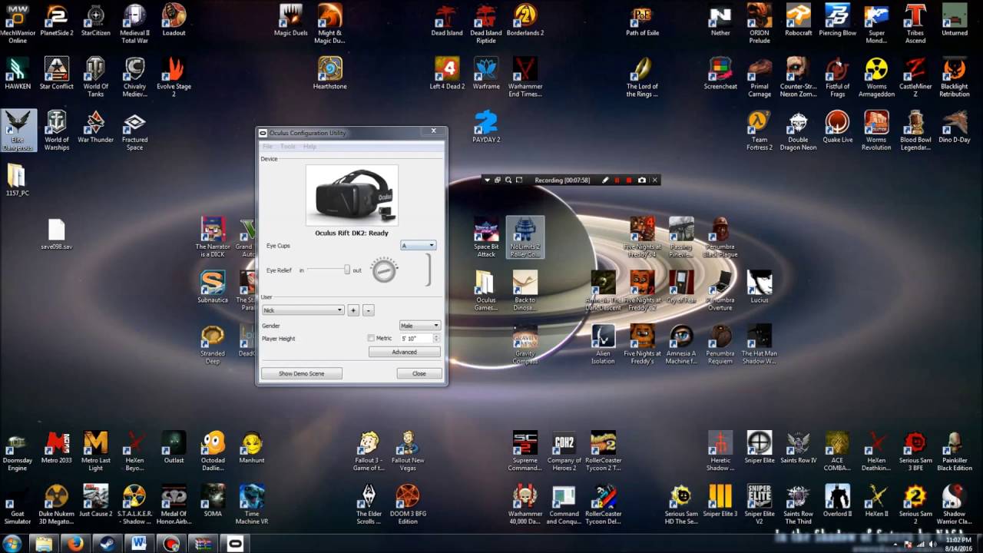Click the recorder window-select icon
Image resolution: width=983 pixels, height=553 pixels.
pyautogui.click(x=497, y=180)
